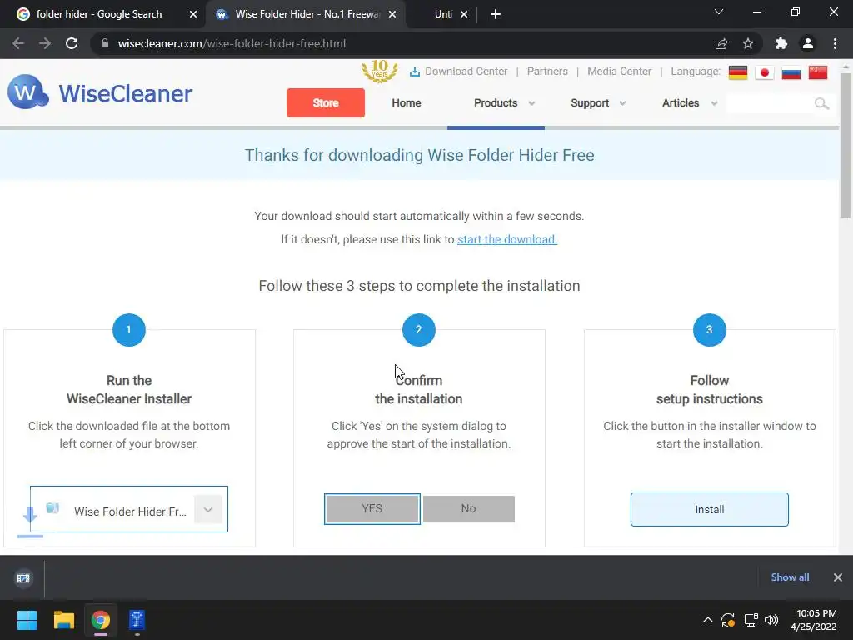Switch language via German flag

pyautogui.click(x=738, y=72)
